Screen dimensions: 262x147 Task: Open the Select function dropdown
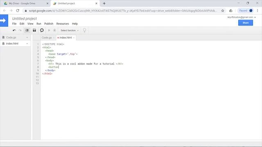[x=70, y=30]
